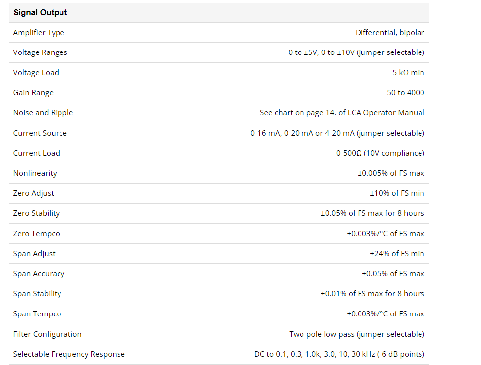Click the Zero Adjust ±10% value

[x=397, y=193]
